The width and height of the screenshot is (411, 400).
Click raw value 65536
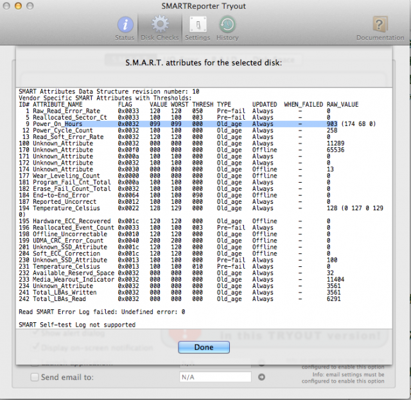coord(335,150)
